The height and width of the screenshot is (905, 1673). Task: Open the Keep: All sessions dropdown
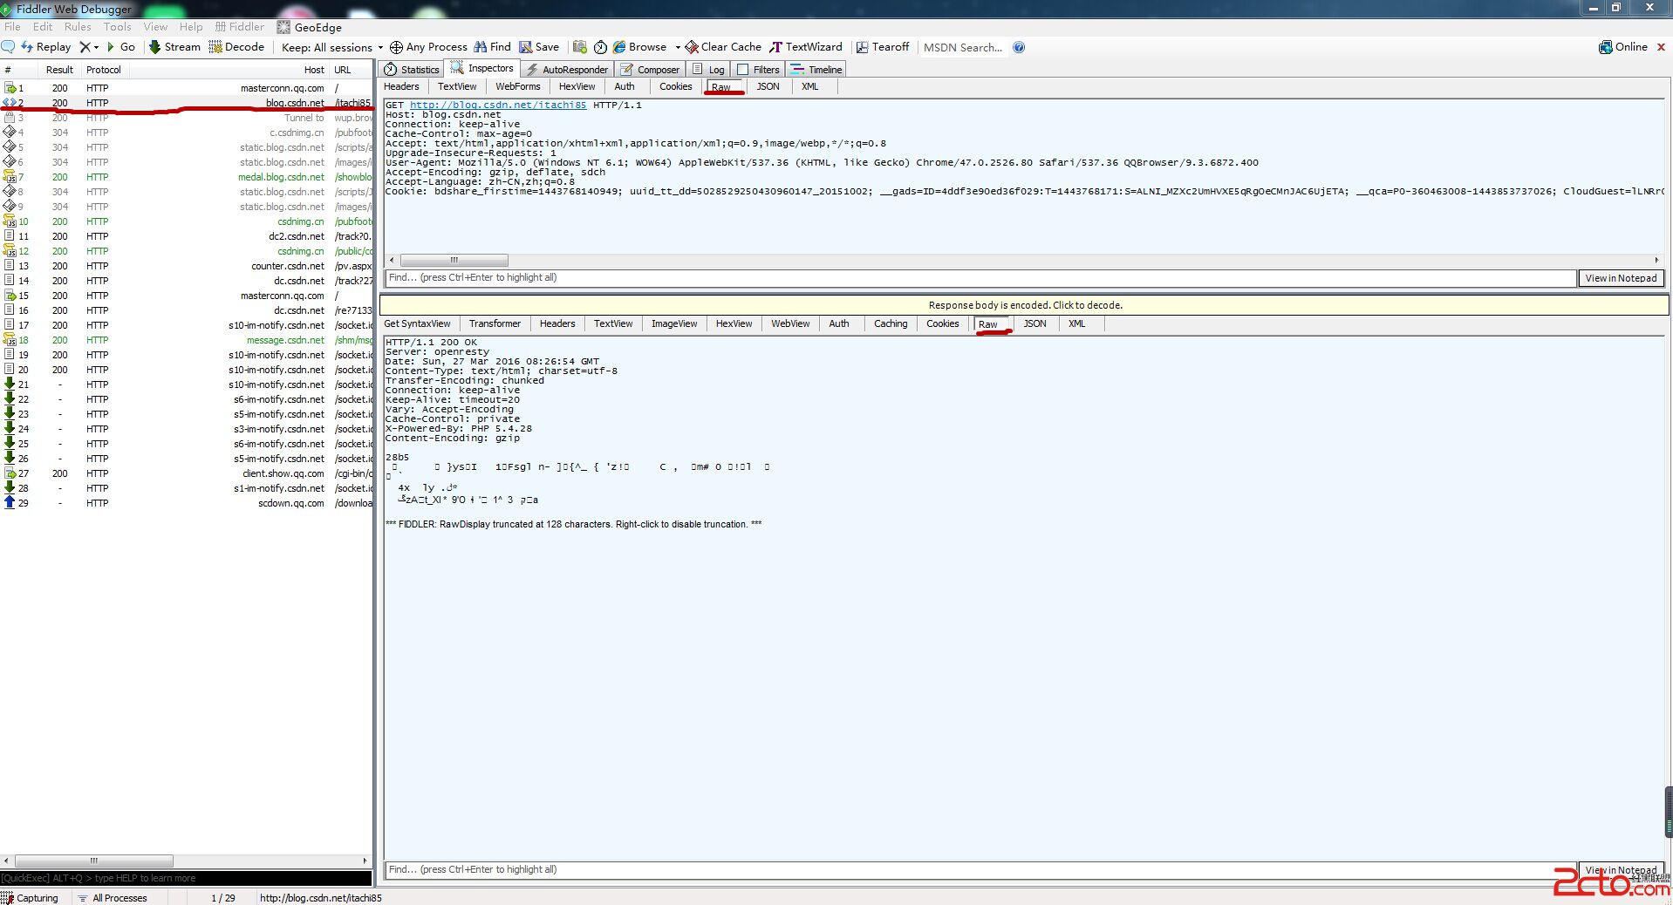332,47
